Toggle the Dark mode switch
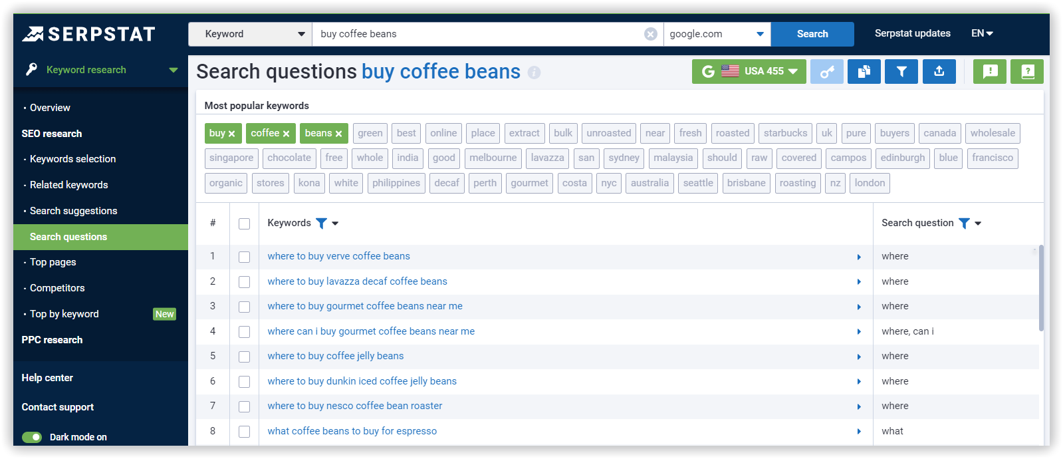Viewport: 1063px width, 459px height. tap(32, 437)
